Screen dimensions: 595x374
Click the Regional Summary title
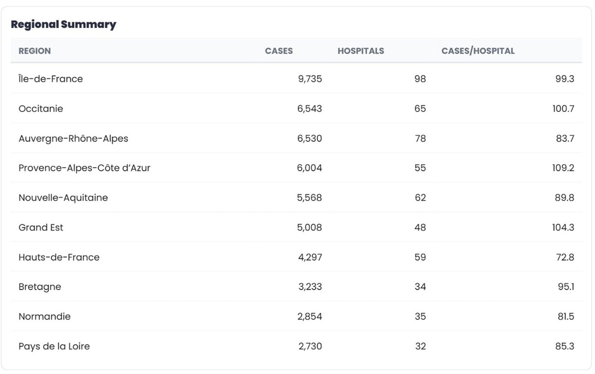pyautogui.click(x=63, y=25)
